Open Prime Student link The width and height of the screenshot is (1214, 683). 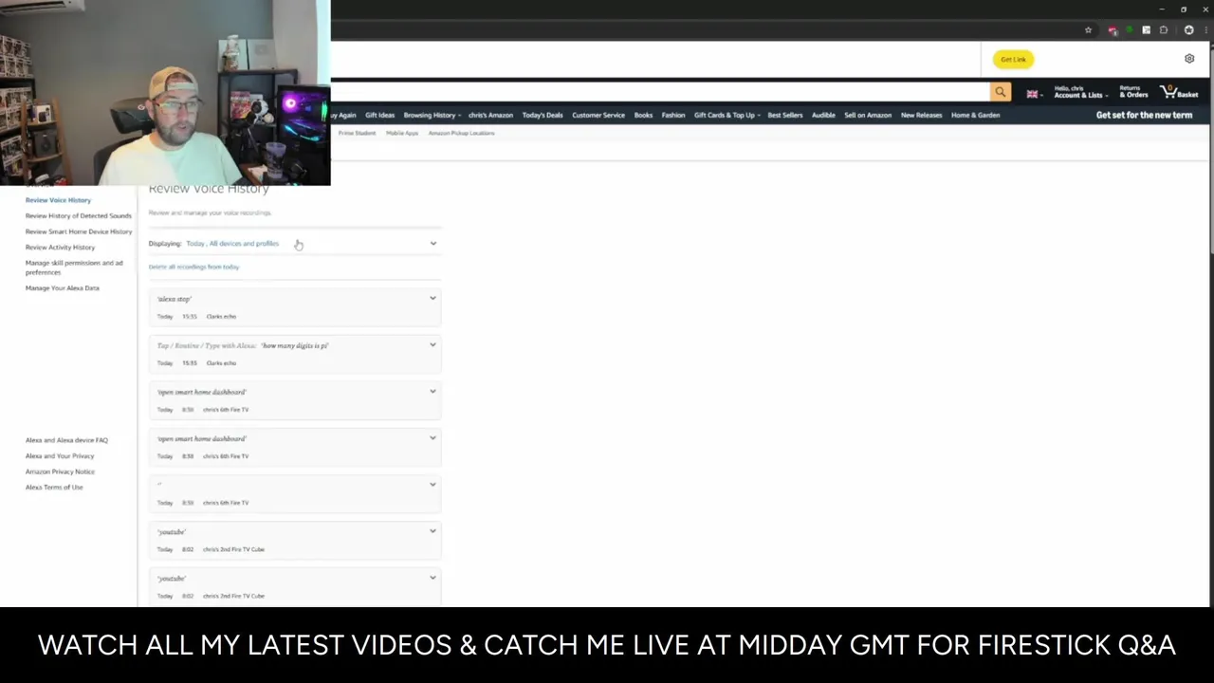[357, 133]
